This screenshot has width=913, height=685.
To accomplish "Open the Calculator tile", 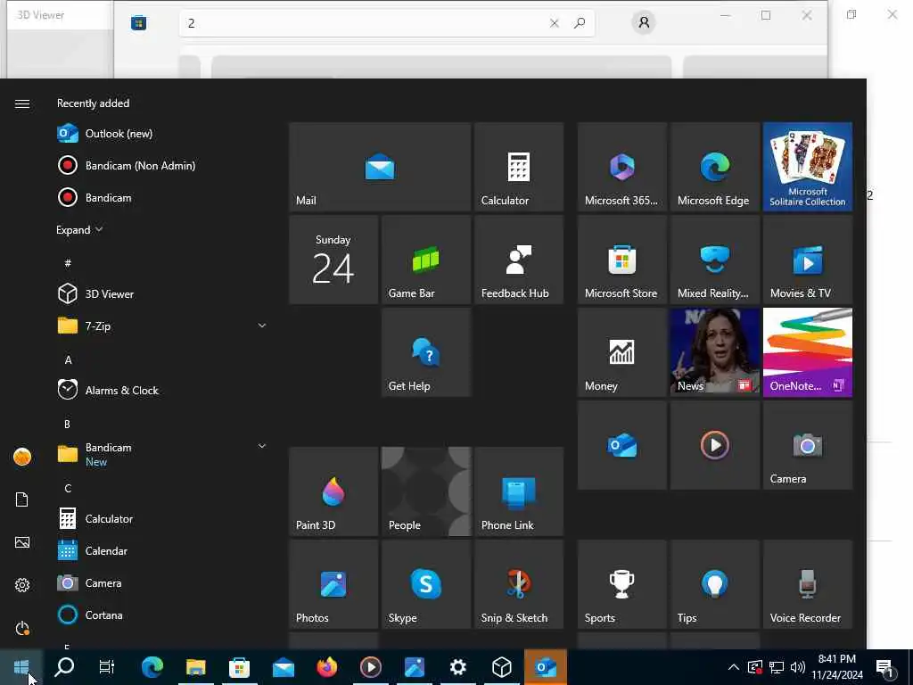I will coord(519,167).
